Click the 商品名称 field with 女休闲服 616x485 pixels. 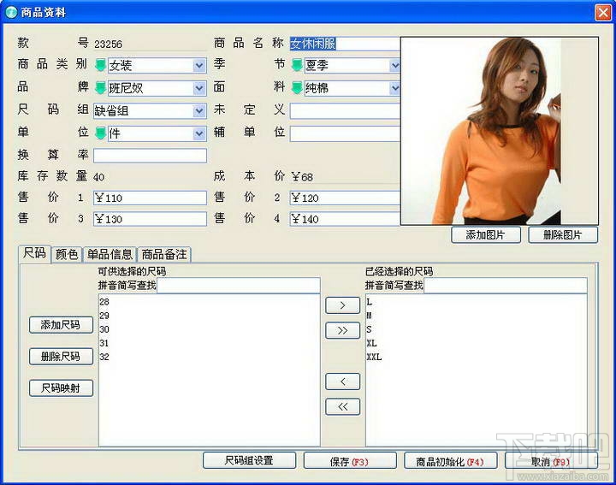click(345, 44)
